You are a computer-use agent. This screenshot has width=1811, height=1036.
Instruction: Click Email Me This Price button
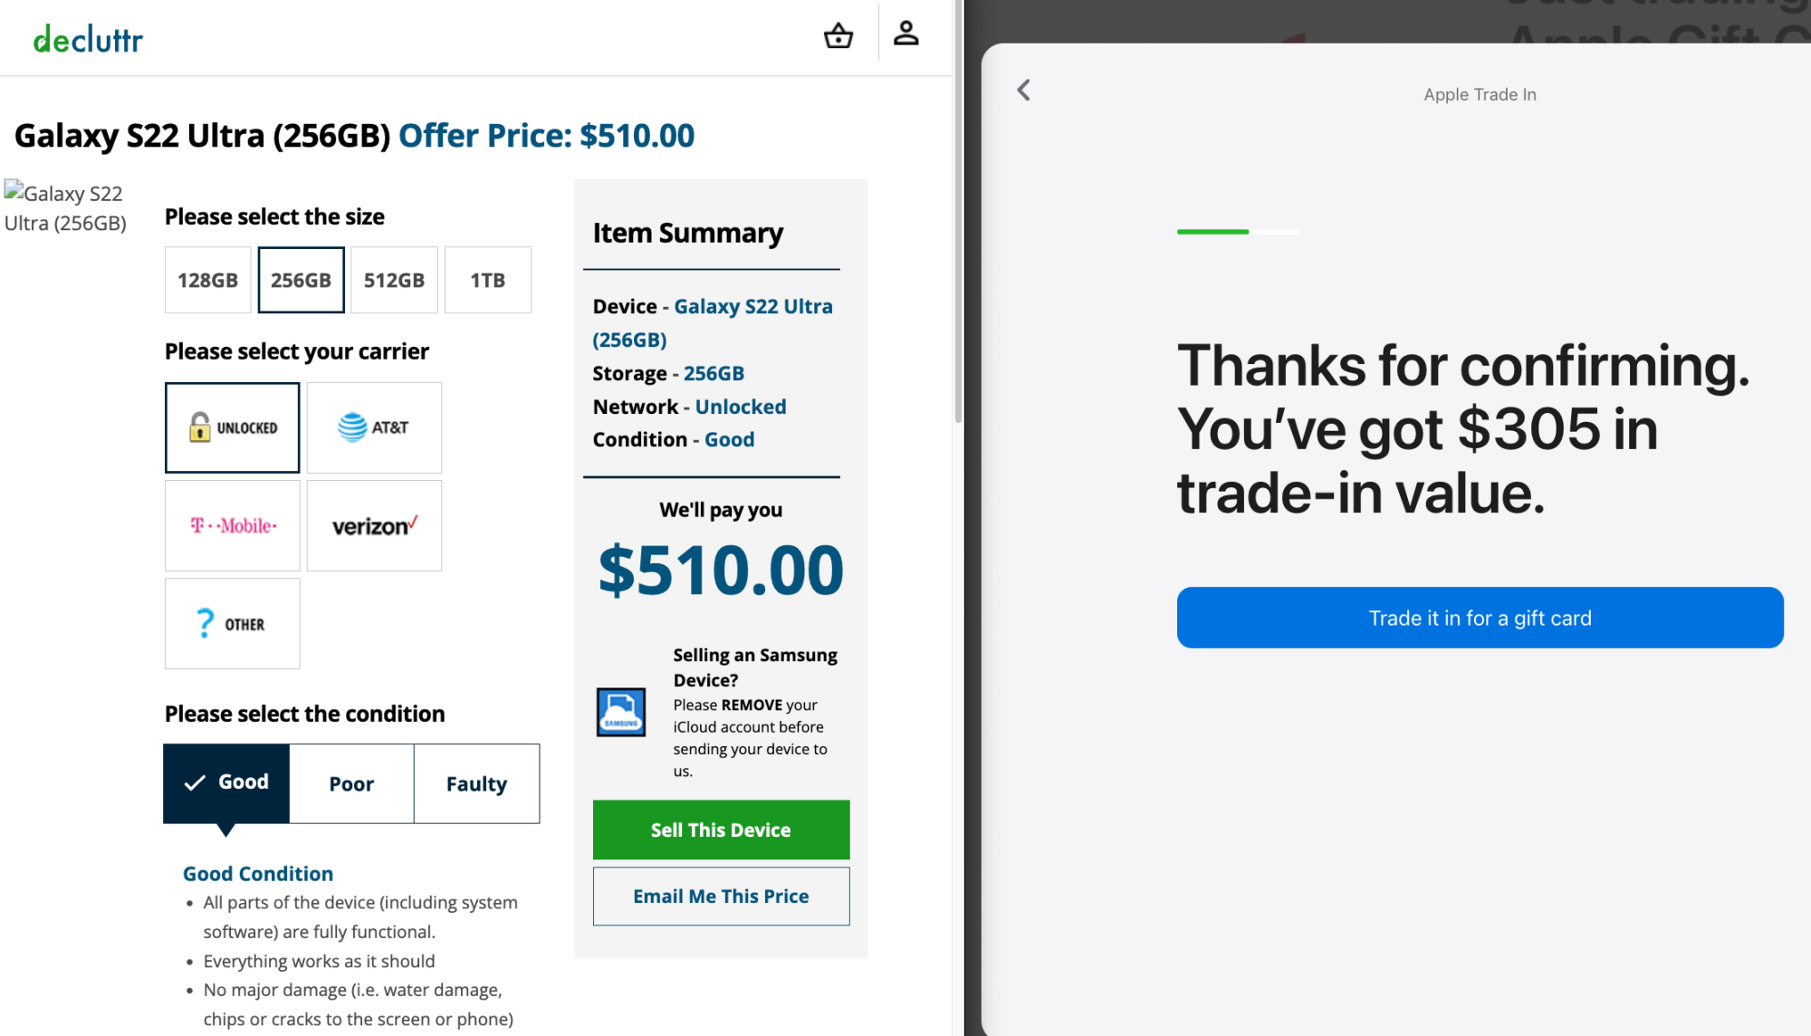pyautogui.click(x=721, y=897)
